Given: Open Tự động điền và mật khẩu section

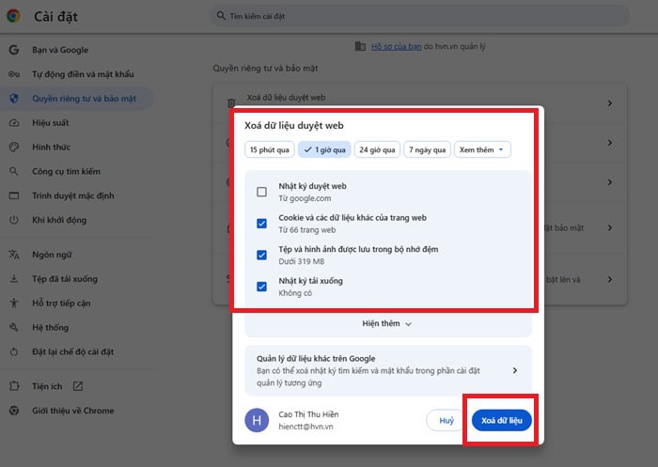Looking at the screenshot, I should [x=83, y=74].
